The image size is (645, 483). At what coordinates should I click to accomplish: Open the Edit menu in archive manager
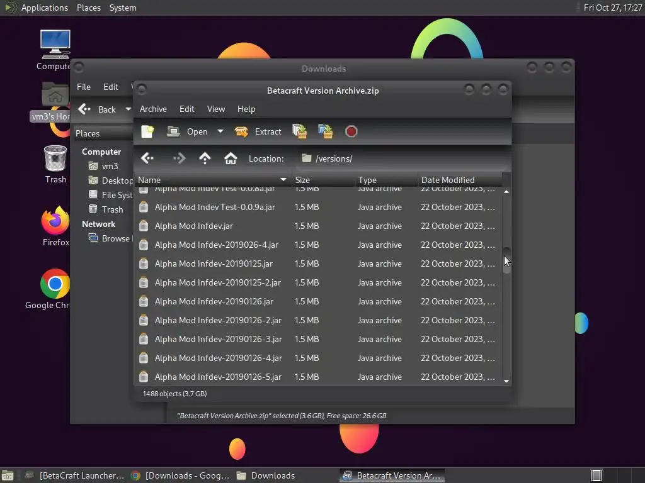[186, 109]
